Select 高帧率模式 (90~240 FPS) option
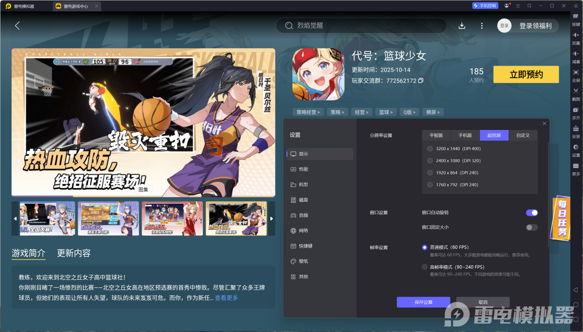 click(424, 267)
